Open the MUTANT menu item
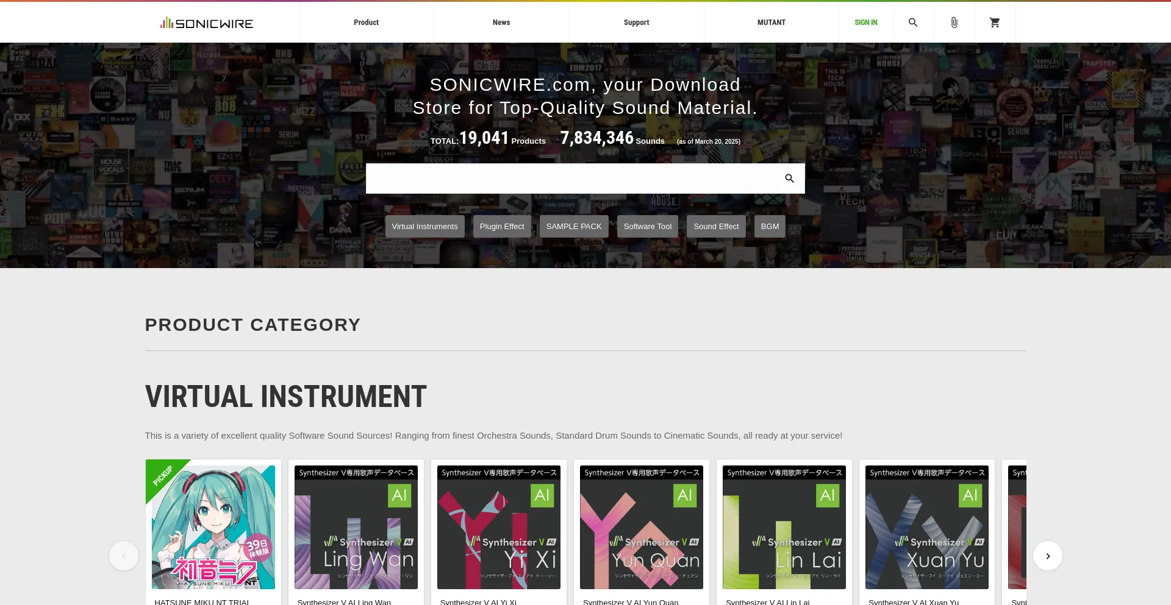Screen dimensions: 1171x605 point(771,23)
